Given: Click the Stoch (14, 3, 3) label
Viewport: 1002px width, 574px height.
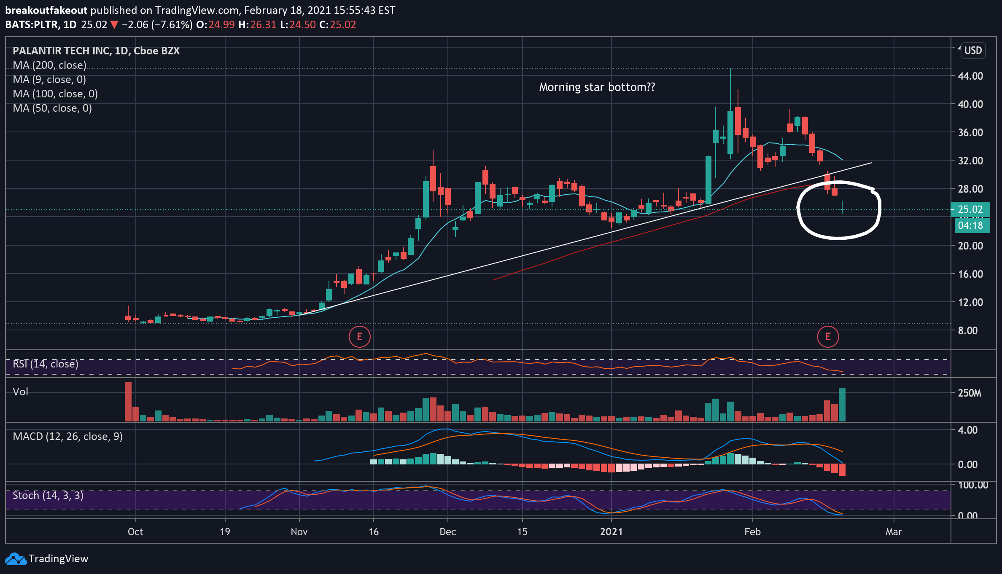Looking at the screenshot, I should point(48,495).
